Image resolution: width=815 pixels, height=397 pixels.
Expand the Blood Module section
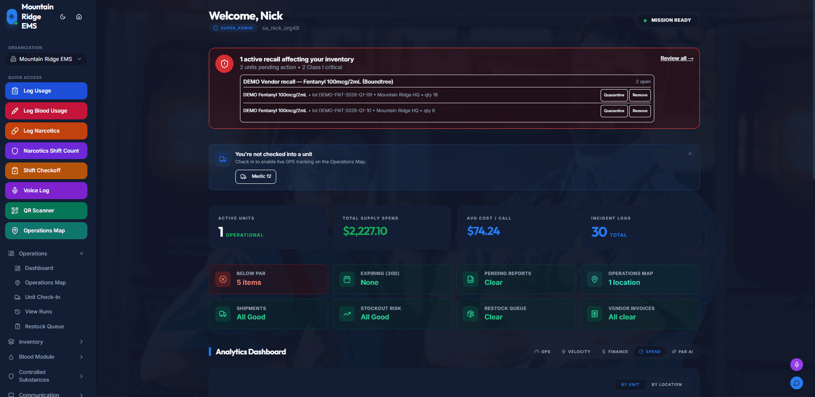46,357
